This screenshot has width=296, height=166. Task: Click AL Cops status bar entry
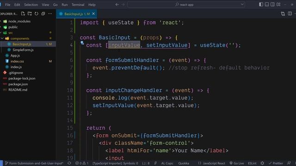pos(167,163)
